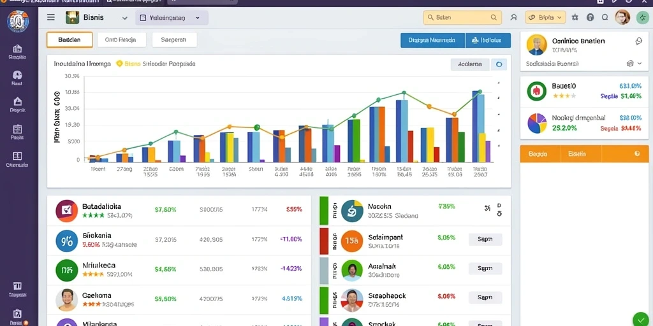Viewport: 653px width, 326px height.
Task: Click the magnifier icon in top bar
Action: coord(605,17)
